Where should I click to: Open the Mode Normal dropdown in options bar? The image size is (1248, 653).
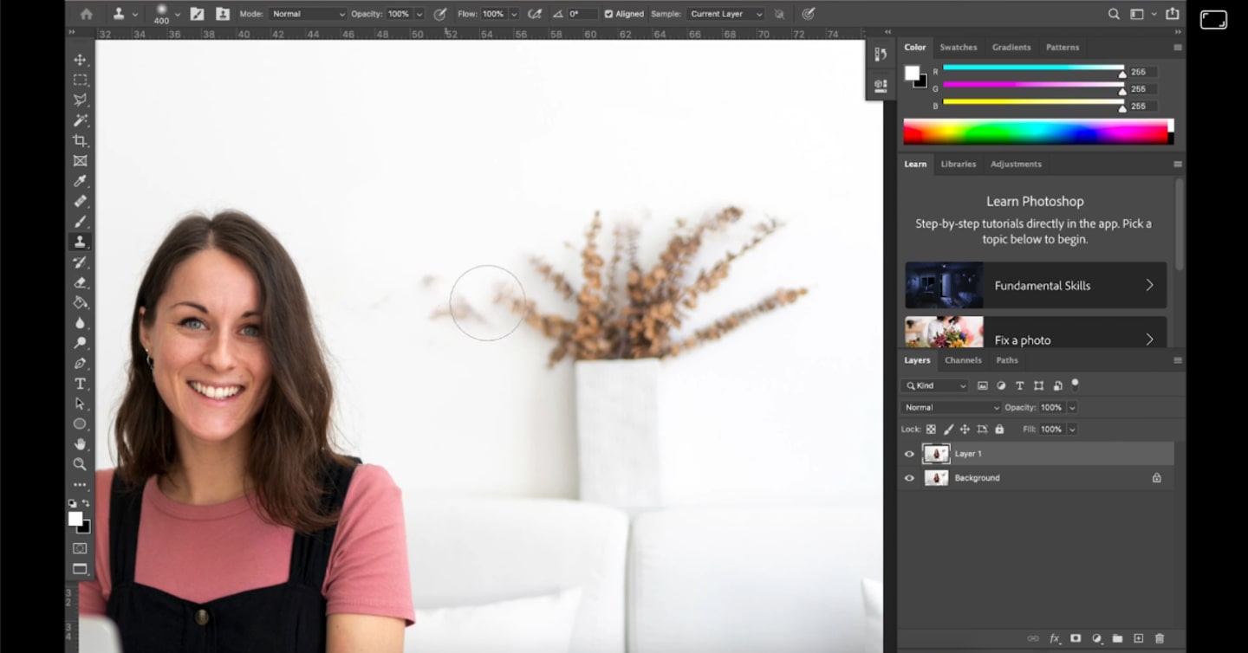tap(307, 14)
